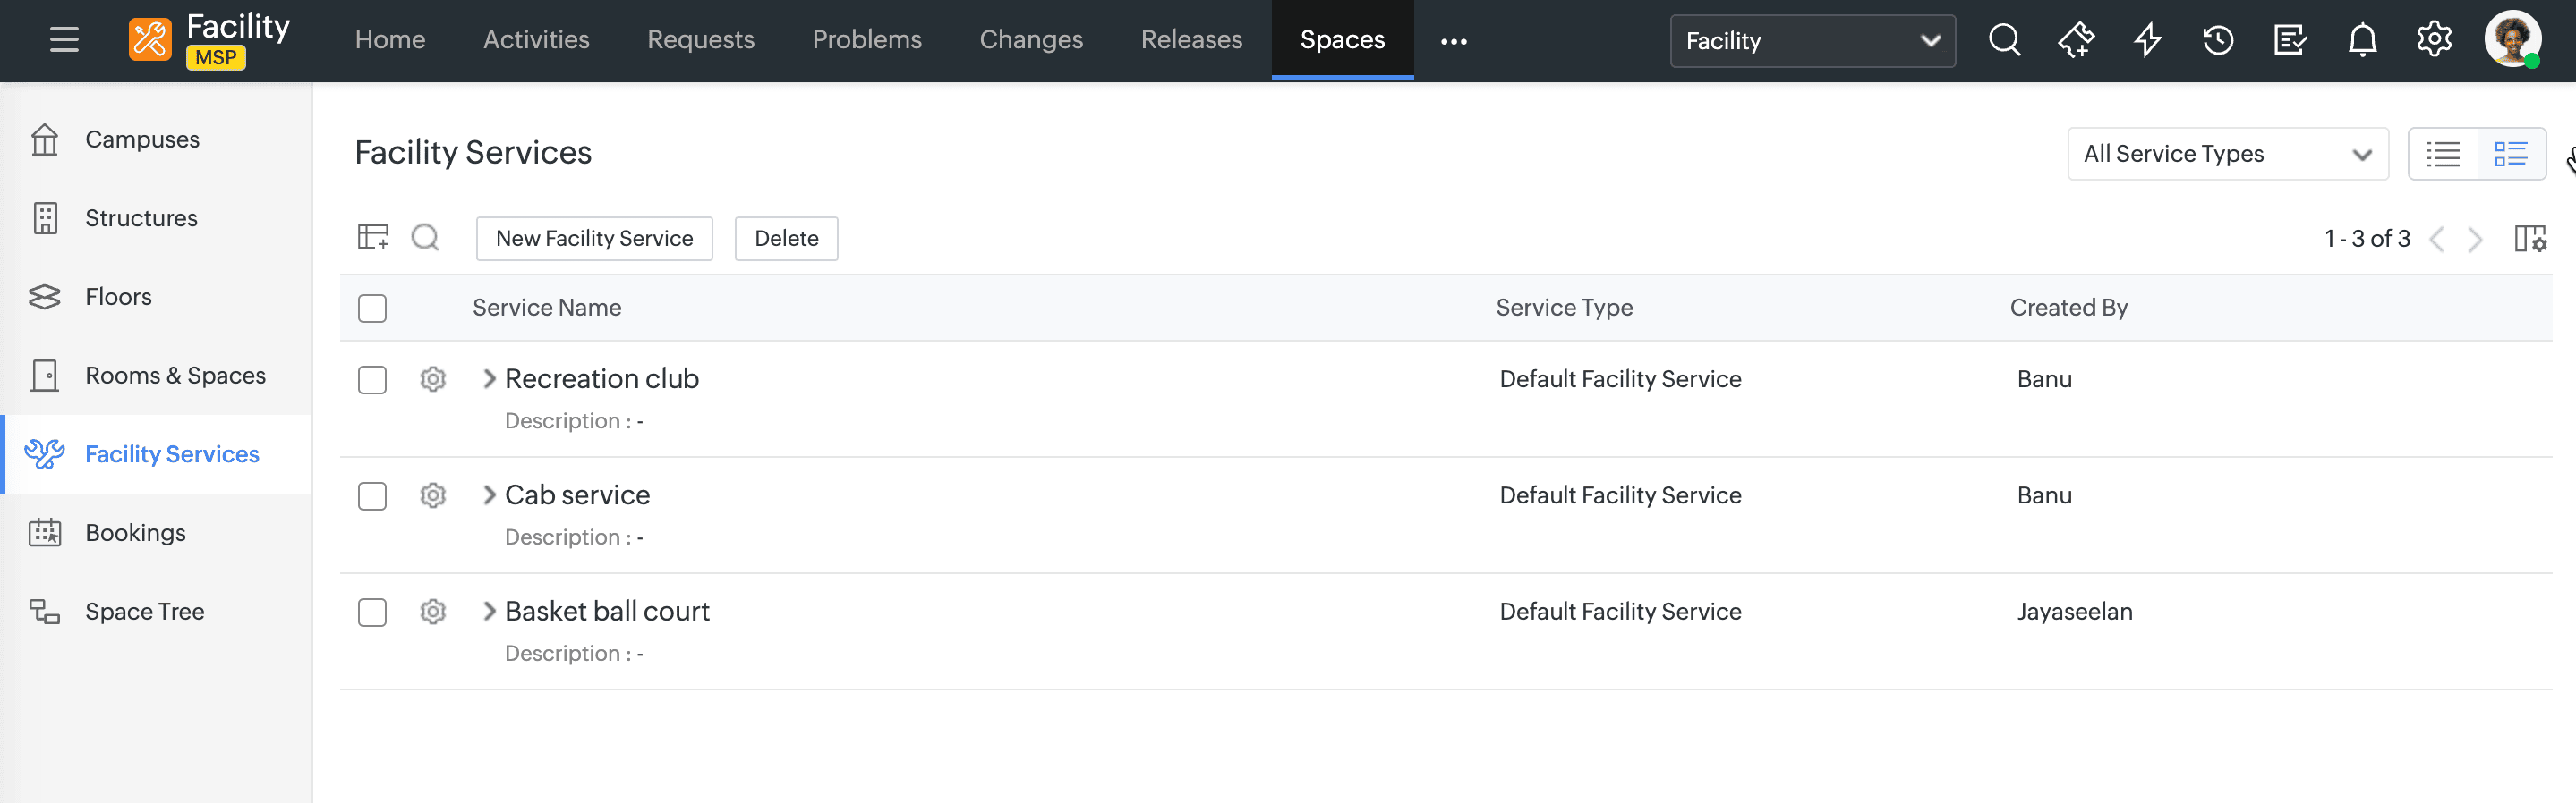The height and width of the screenshot is (803, 2576).
Task: Click the global search magnifier icon
Action: pyautogui.click(x=2004, y=40)
